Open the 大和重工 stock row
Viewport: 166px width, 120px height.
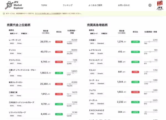(123, 42)
